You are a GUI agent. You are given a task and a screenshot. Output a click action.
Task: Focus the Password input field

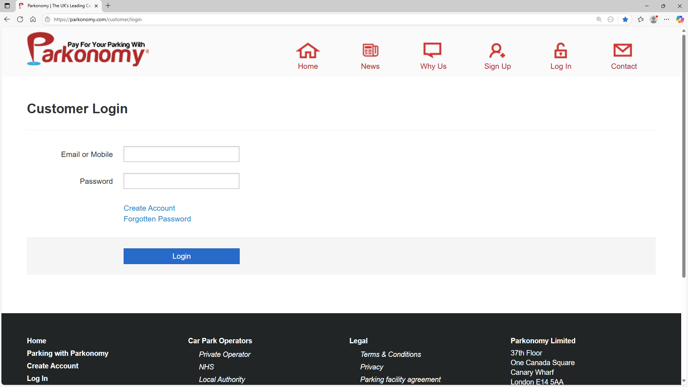click(181, 181)
